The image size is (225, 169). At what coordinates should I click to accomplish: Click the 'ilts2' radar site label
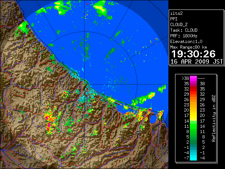pyautogui.click(x=176, y=13)
